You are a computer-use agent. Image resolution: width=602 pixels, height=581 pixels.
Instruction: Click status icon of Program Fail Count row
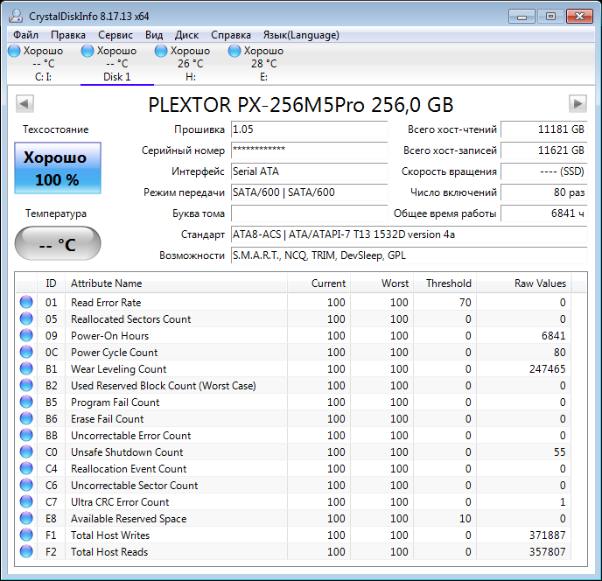coord(26,402)
